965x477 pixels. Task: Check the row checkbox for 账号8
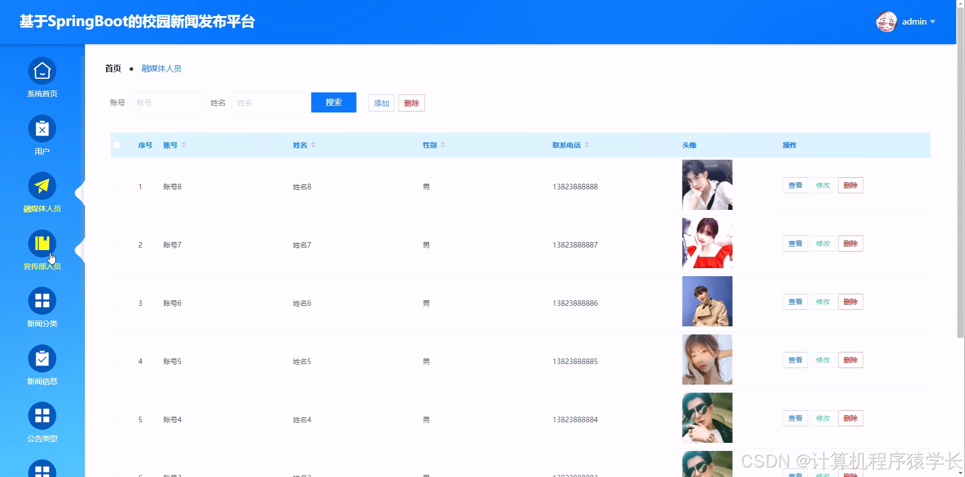117,186
